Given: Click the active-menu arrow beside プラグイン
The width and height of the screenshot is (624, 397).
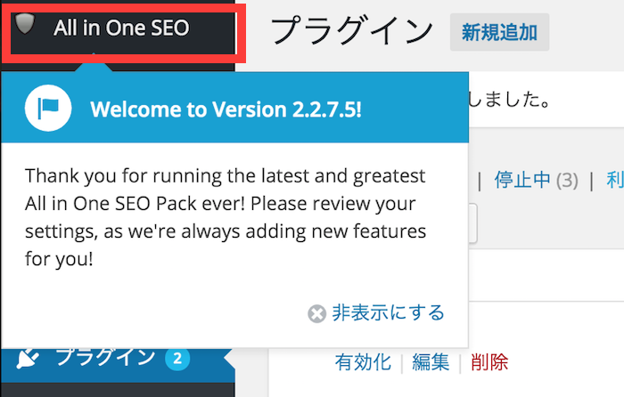Looking at the screenshot, I should coord(230,358).
